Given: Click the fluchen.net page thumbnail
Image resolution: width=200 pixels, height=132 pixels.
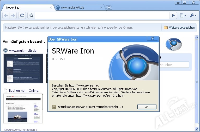Looking at the screenshot, I should click(23, 108).
